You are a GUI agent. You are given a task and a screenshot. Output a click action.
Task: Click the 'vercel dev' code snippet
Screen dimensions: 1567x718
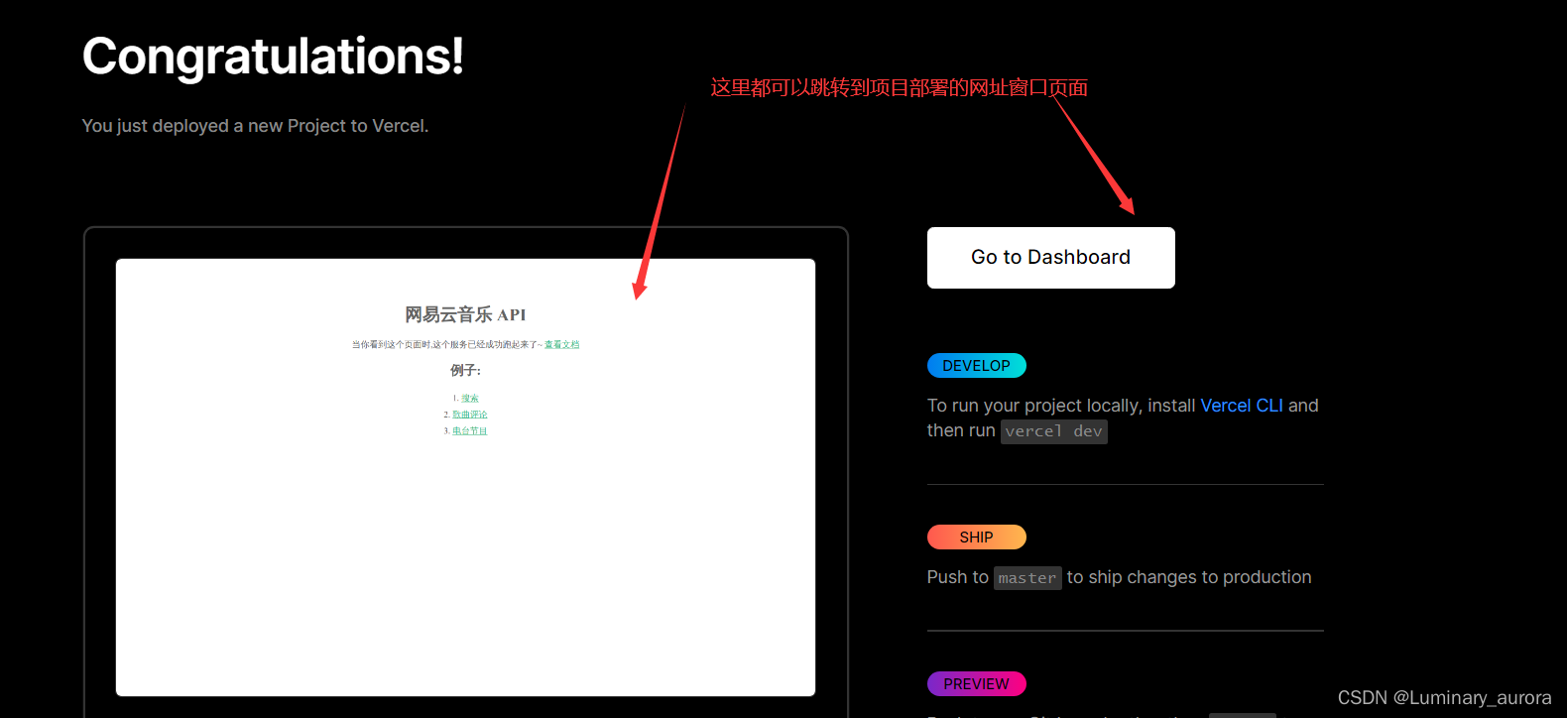pyautogui.click(x=1053, y=431)
